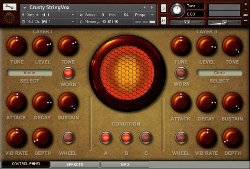Viewport: 250px width, 169px height.
Task: Click the Layer I LEVEL knob
Action: pos(43,46)
